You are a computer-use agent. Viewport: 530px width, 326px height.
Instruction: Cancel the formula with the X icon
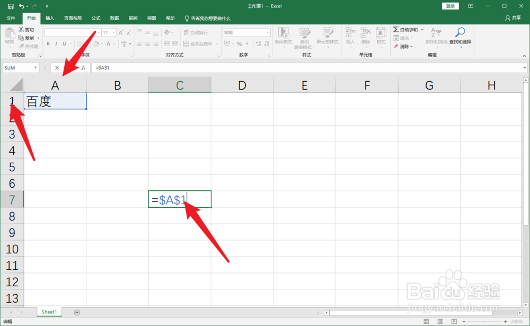(57, 68)
